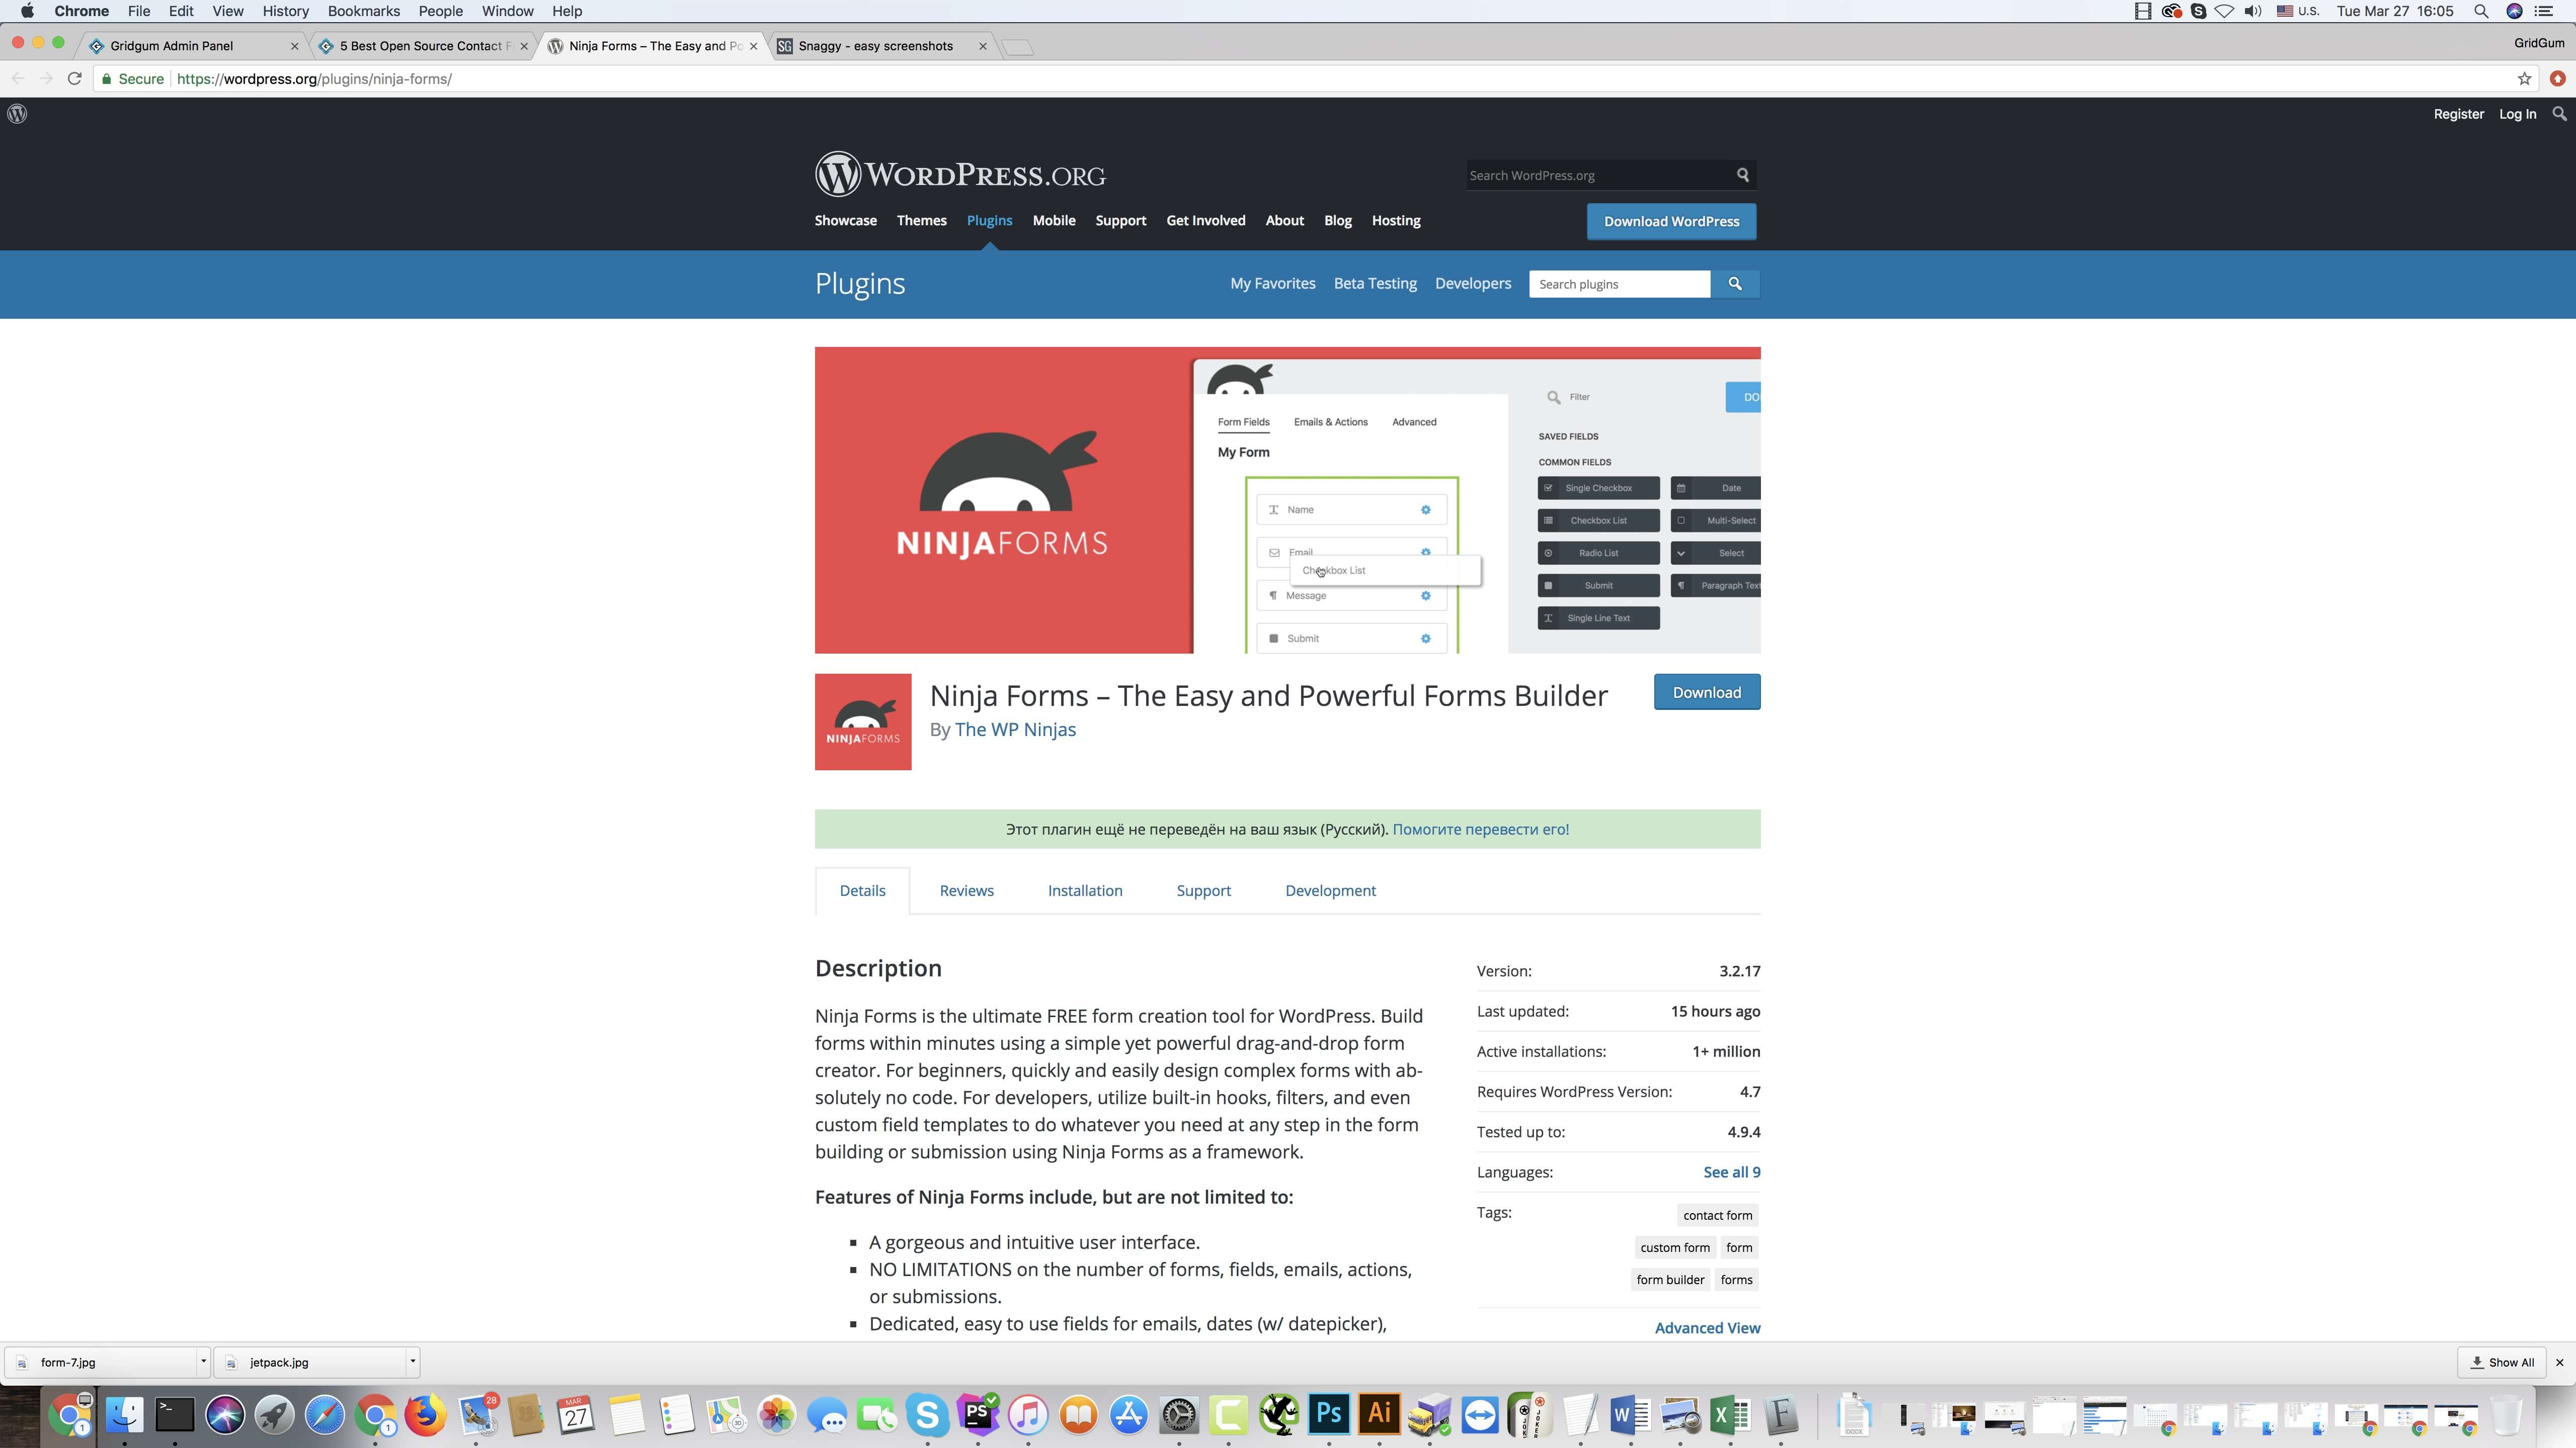Open the U.S. input source menu

tap(2297, 11)
